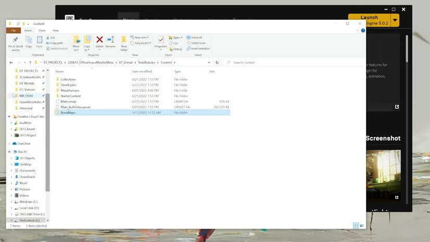The height and width of the screenshot is (242, 430).
Task: Click the Refresh button by address bar
Action: 217,62
